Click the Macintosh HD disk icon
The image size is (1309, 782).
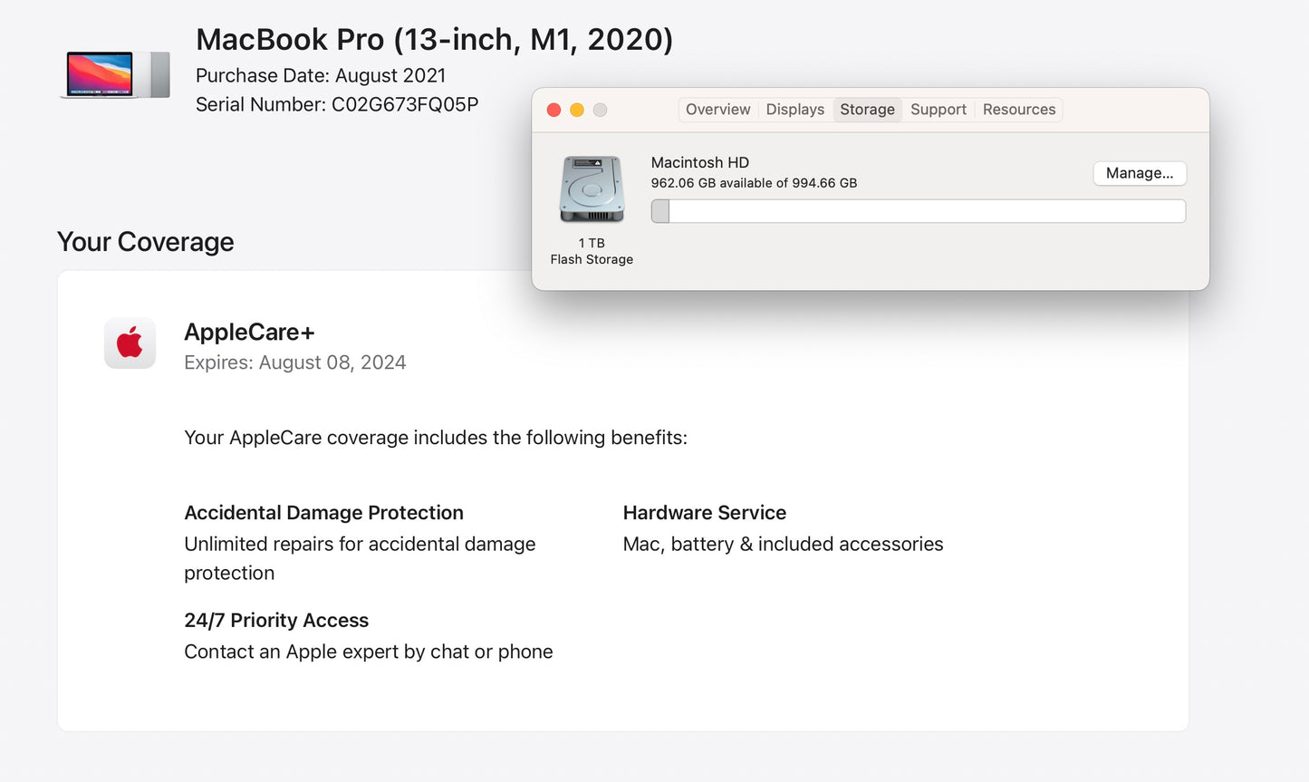(x=591, y=188)
